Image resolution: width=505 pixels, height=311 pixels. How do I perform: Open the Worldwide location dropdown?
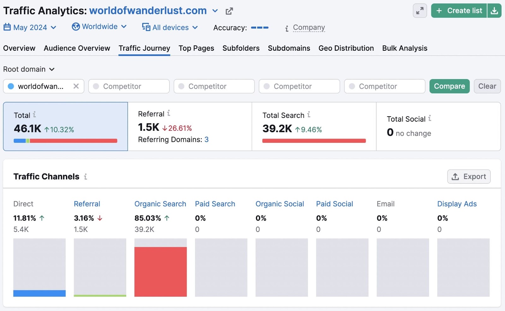pyautogui.click(x=99, y=26)
